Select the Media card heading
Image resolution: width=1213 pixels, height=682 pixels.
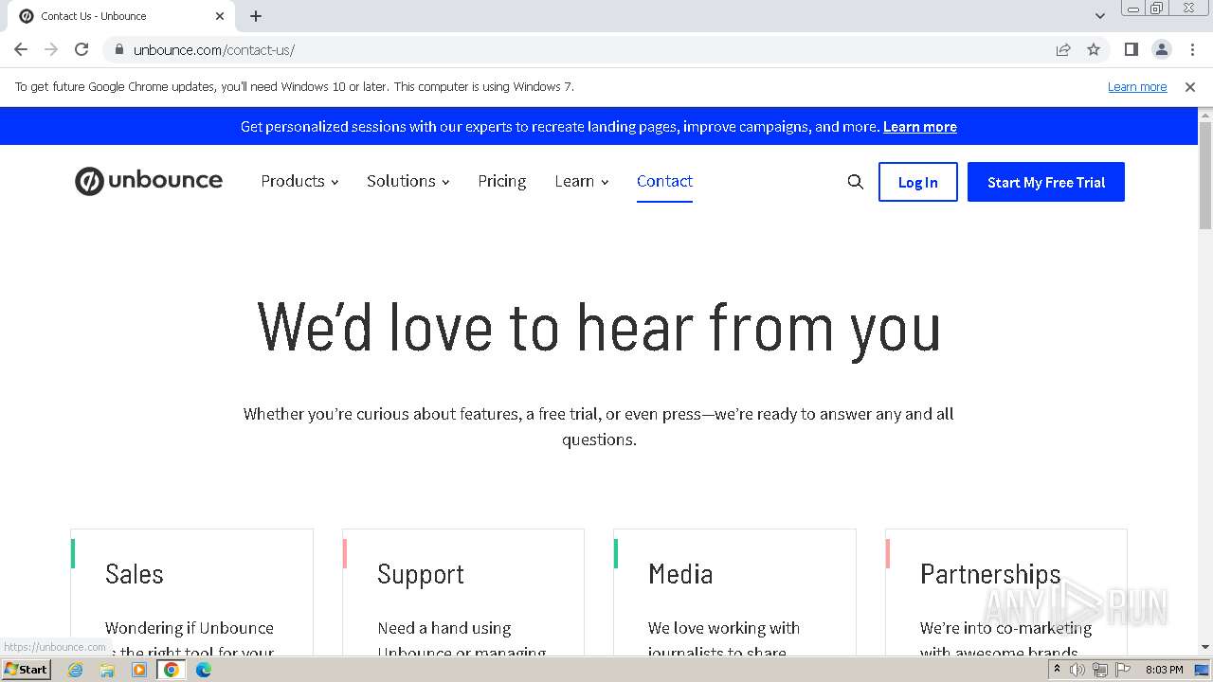(680, 574)
